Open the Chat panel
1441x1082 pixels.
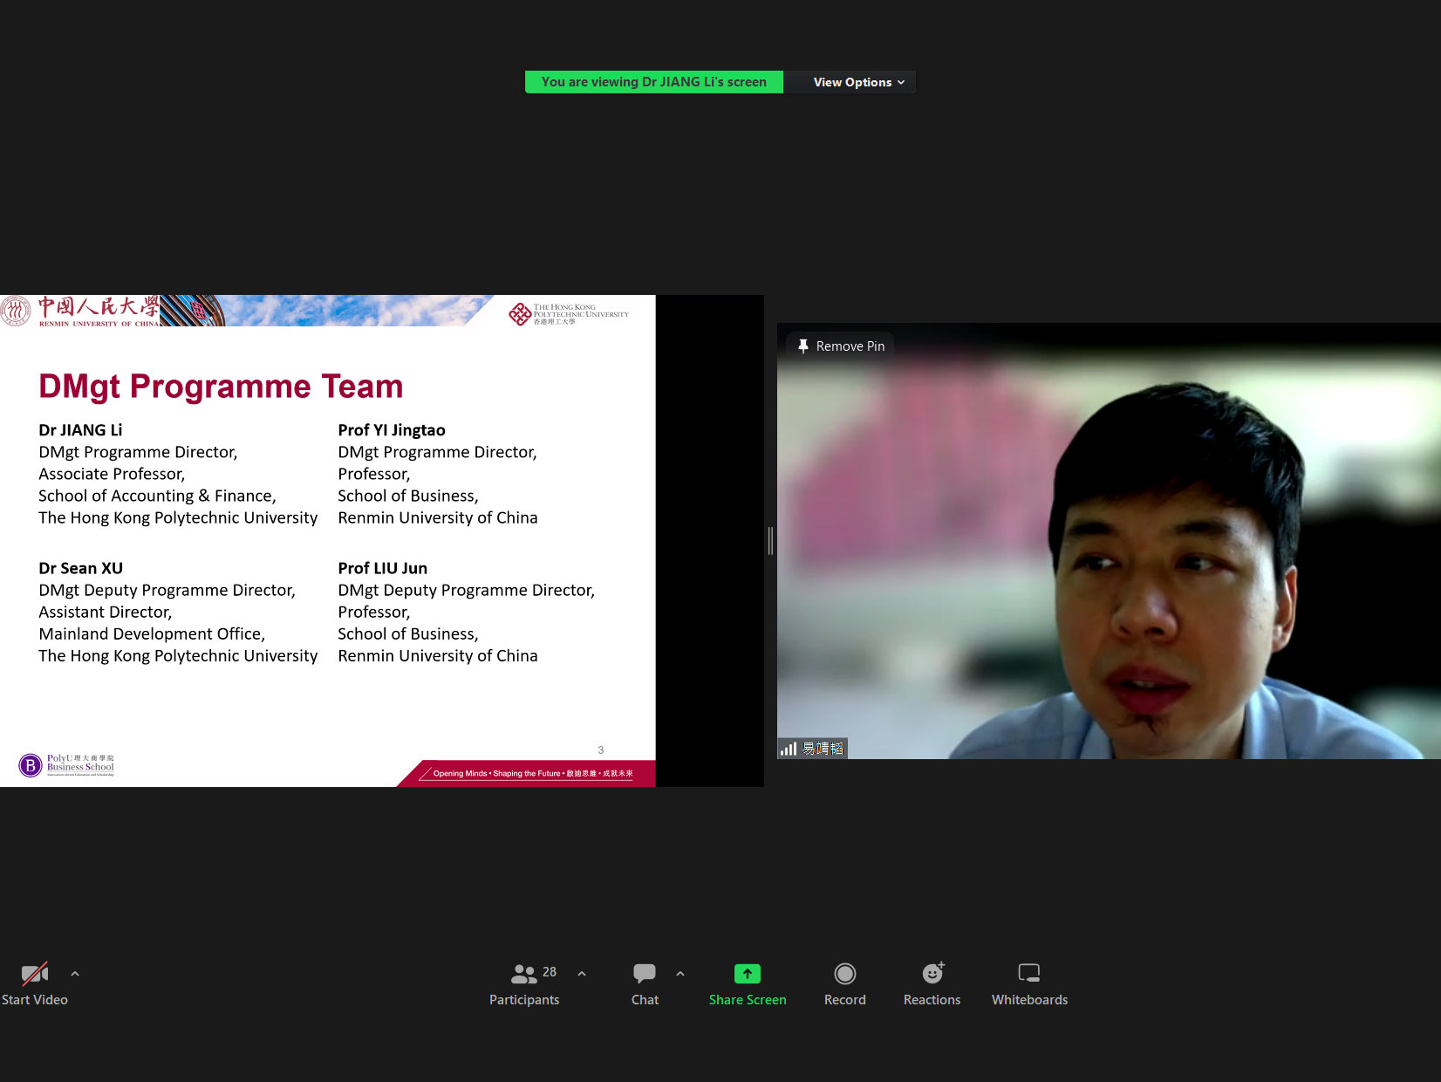[x=645, y=983]
